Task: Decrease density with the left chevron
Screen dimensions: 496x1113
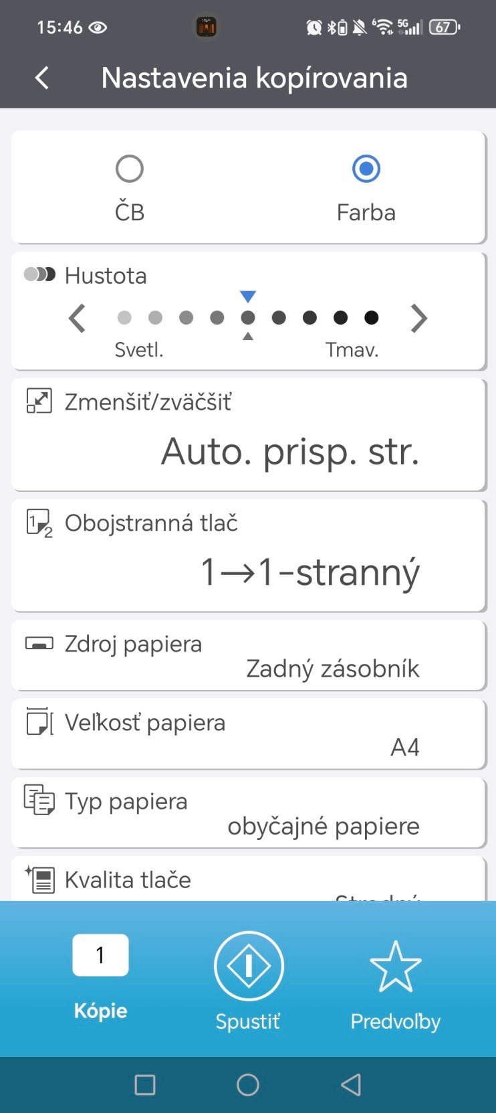Action: click(78, 318)
